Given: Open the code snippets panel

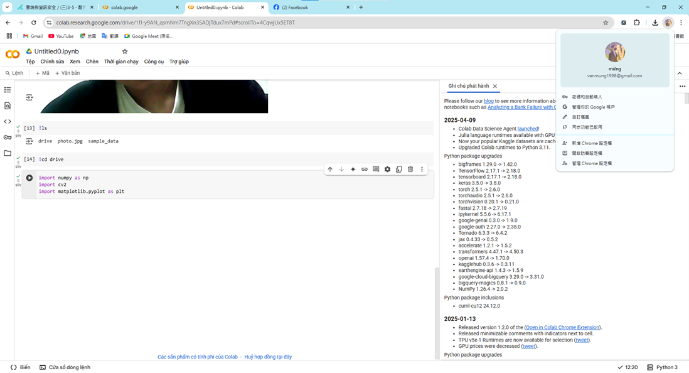Looking at the screenshot, I should point(8,122).
